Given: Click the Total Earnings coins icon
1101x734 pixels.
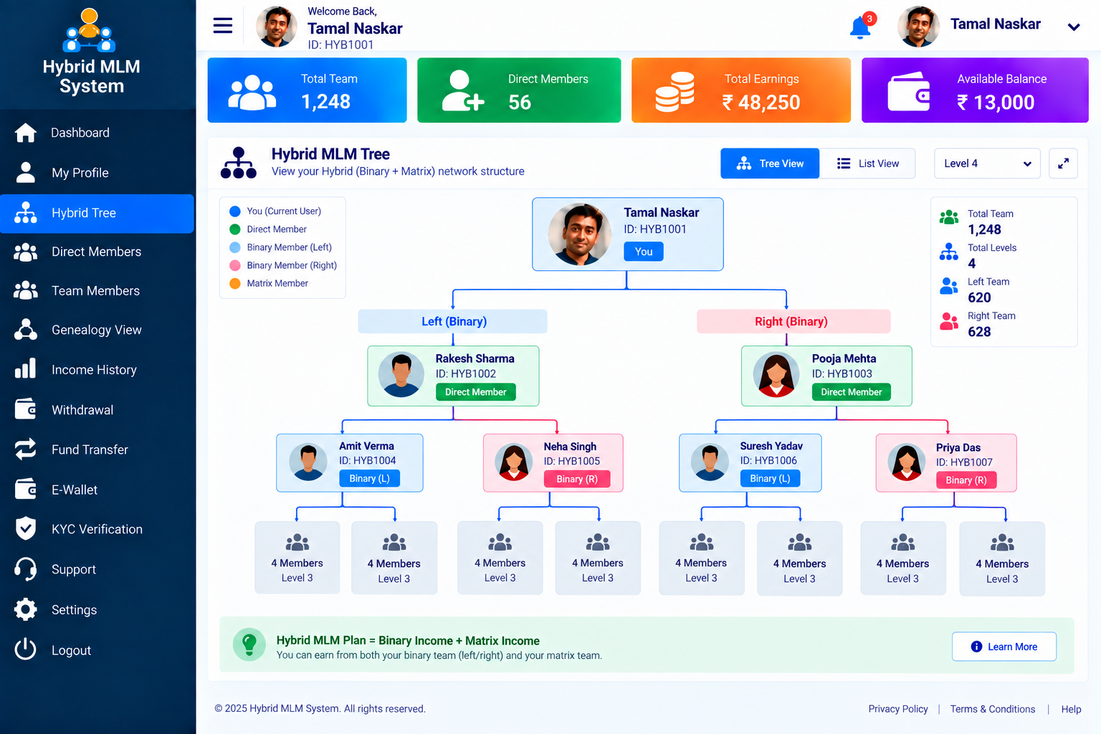Looking at the screenshot, I should [x=675, y=92].
